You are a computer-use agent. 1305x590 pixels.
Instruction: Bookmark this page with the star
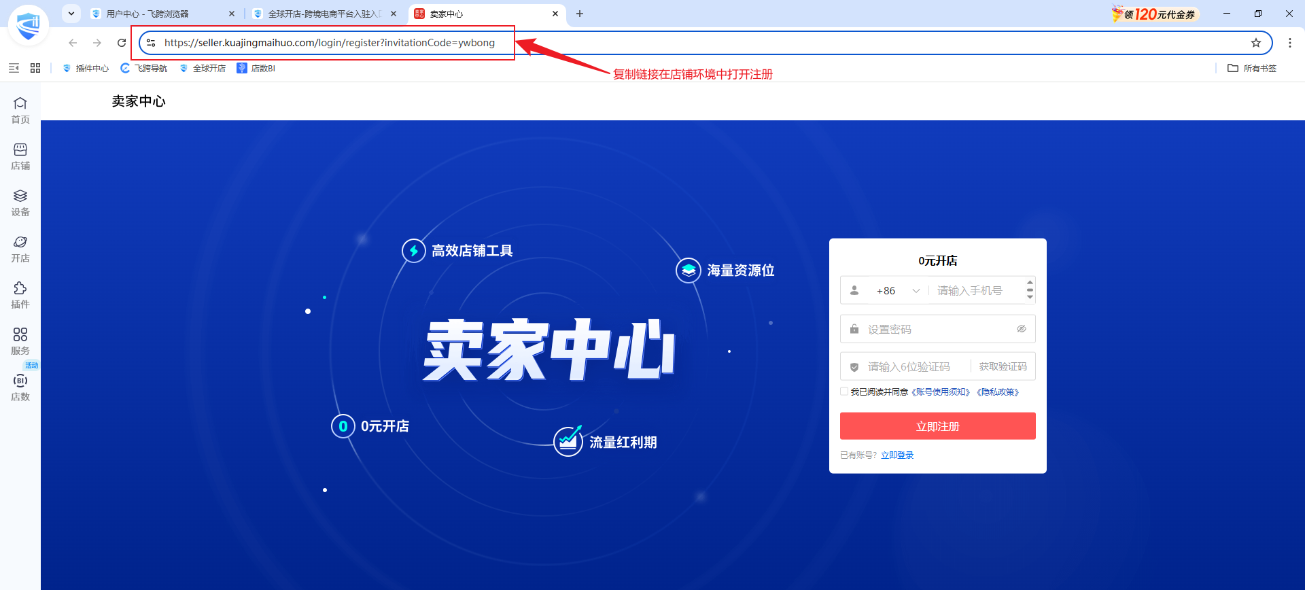click(x=1256, y=43)
